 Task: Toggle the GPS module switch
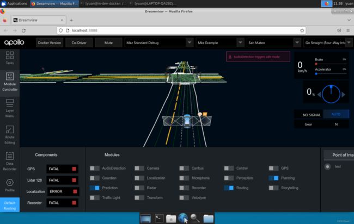273,168
